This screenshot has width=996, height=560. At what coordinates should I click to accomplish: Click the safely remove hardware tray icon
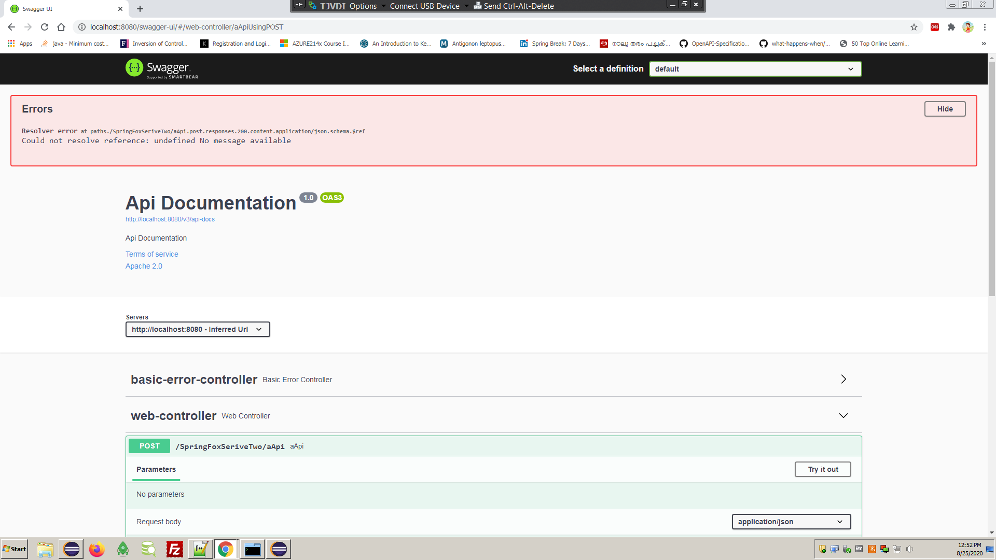point(847,549)
